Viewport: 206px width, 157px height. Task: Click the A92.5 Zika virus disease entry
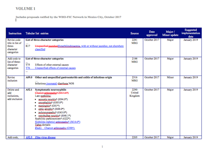(40, 137)
